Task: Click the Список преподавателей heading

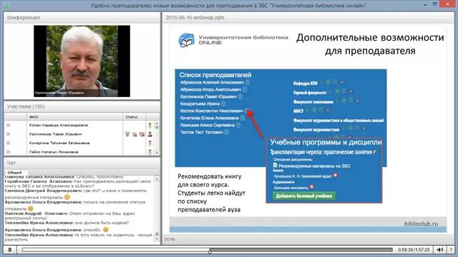Action: (215, 75)
